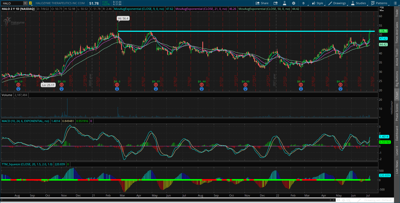
Task: Click the $0.66 earnings phone icon
Action: tap(202, 85)
